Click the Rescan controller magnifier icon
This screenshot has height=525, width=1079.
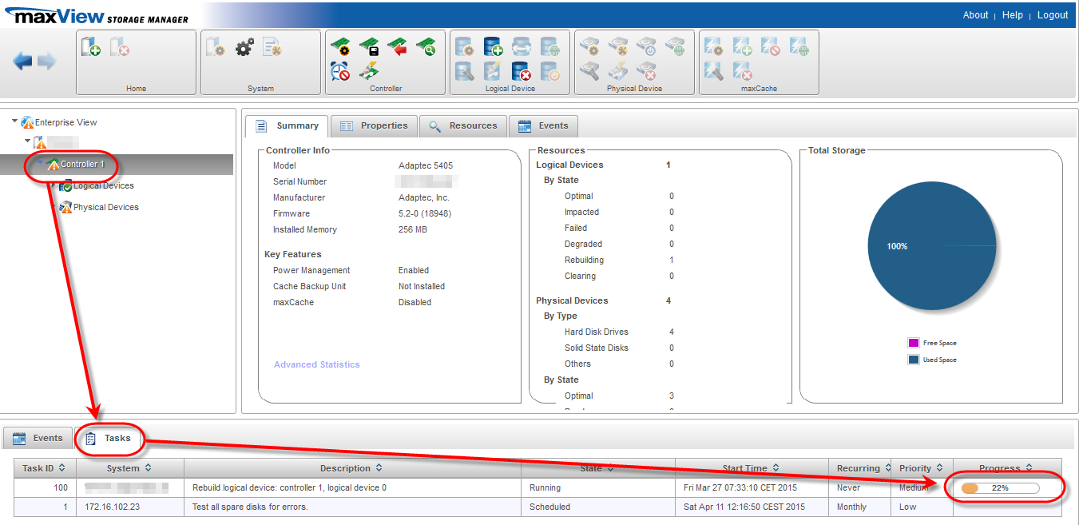(x=426, y=46)
